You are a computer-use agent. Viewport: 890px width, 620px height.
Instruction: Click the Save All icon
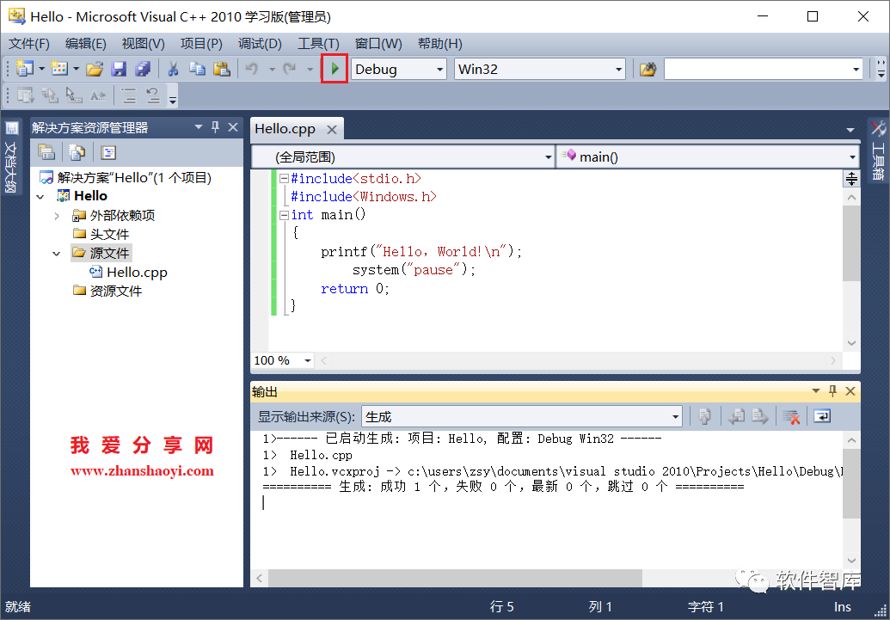142,70
